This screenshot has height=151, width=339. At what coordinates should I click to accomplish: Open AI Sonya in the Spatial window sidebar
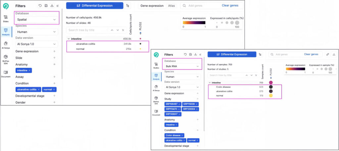coord(6,45)
